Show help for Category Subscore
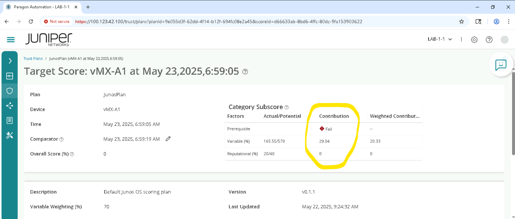This screenshot has width=515, height=219. click(287, 107)
